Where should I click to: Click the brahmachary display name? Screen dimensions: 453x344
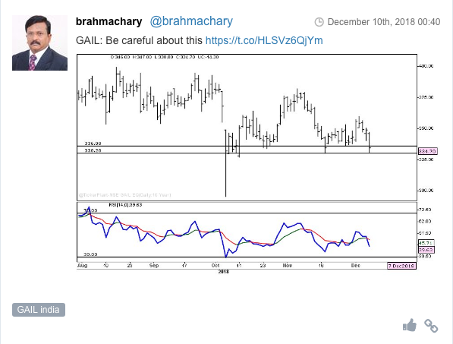[x=109, y=21]
